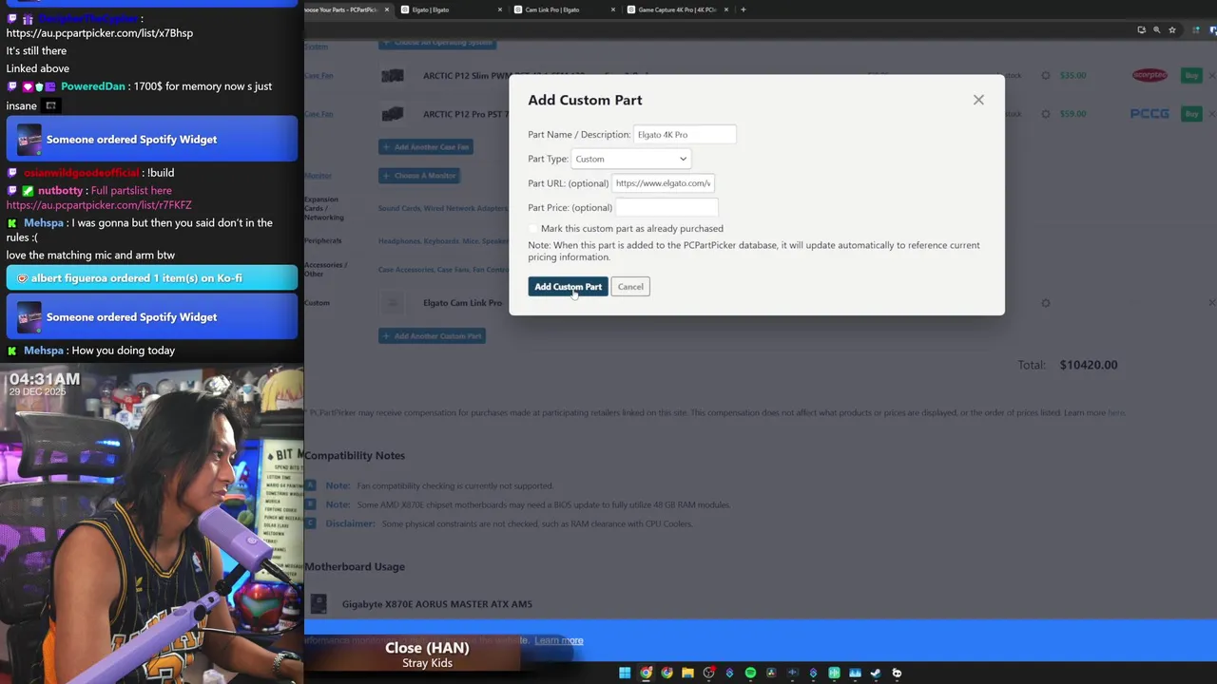Open the white skull app taskbar icon
The image size is (1217, 684).
[x=897, y=673]
